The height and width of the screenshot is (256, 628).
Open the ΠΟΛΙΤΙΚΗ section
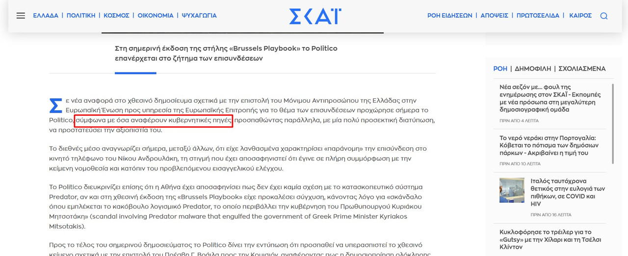click(x=81, y=16)
